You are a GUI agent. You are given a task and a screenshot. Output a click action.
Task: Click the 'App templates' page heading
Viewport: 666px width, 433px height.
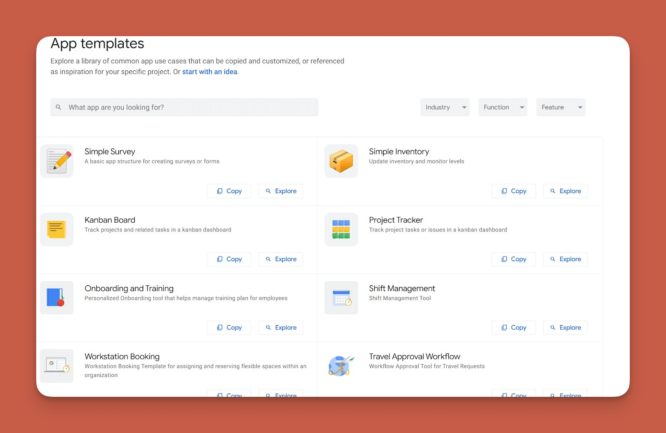point(97,44)
